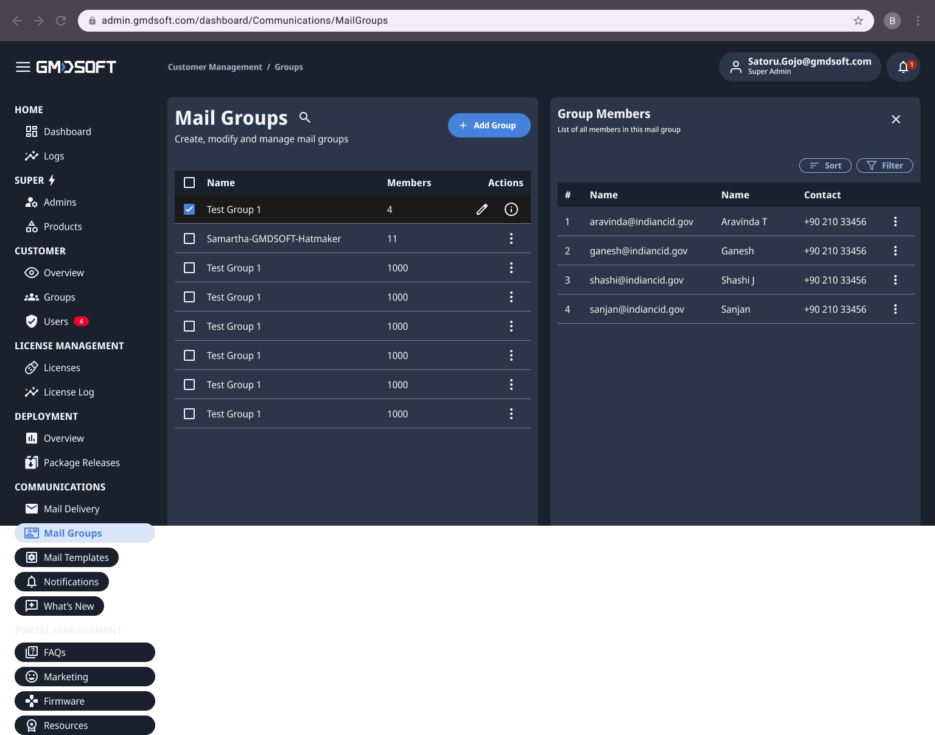
Task: Close the Group Members panel
Action: click(896, 119)
